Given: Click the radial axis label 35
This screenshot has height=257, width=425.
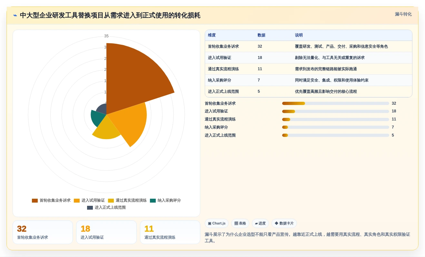Looking at the screenshot, I should [x=106, y=36].
